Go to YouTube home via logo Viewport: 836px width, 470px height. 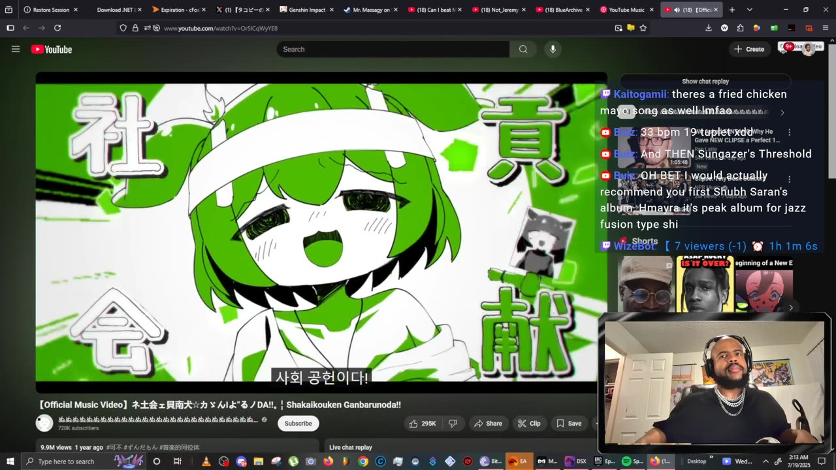(x=52, y=50)
